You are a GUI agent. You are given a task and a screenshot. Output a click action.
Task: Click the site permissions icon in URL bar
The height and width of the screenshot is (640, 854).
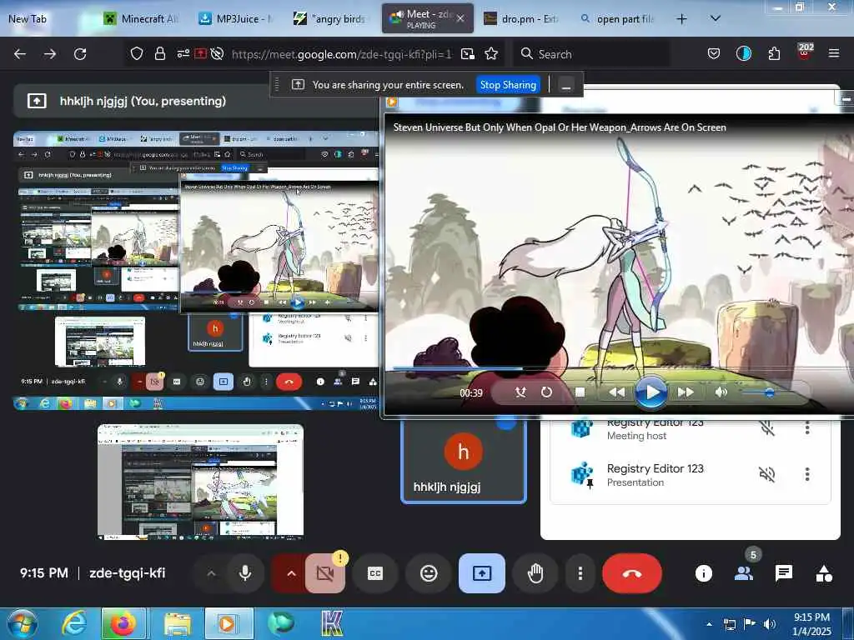pos(183,54)
